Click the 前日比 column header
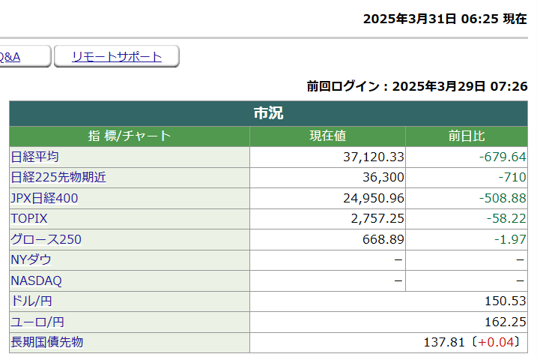Image resolution: width=537 pixels, height=357 pixels. (x=467, y=136)
